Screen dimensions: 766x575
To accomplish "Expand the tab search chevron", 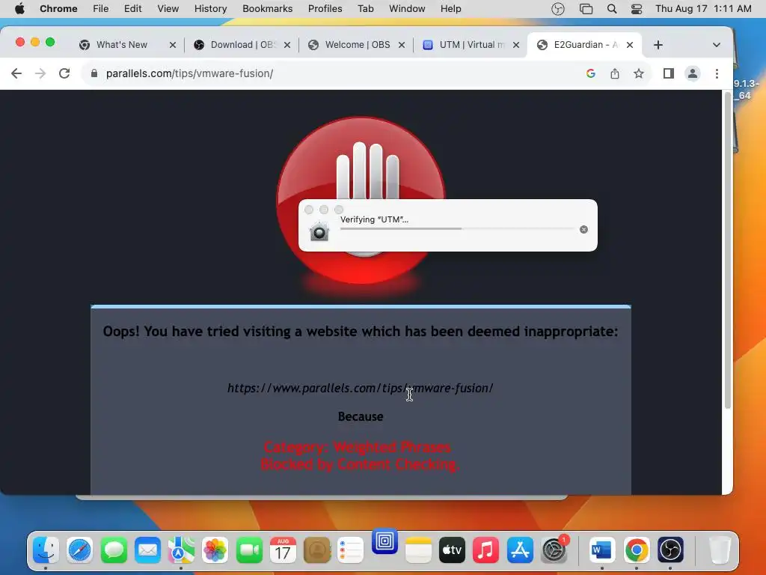I will coord(716,45).
